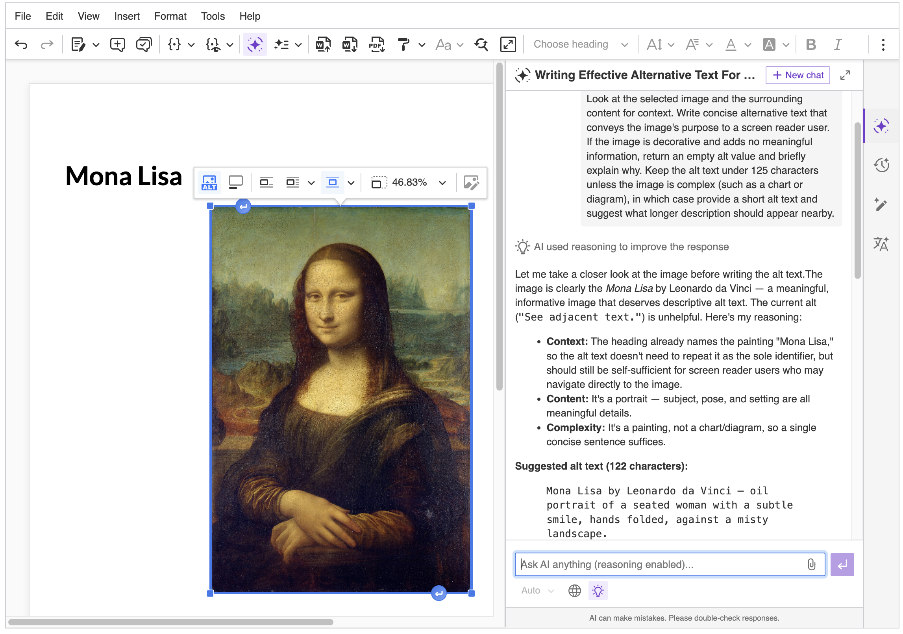
Task: Click the insert merge field braces icon
Action: click(174, 44)
